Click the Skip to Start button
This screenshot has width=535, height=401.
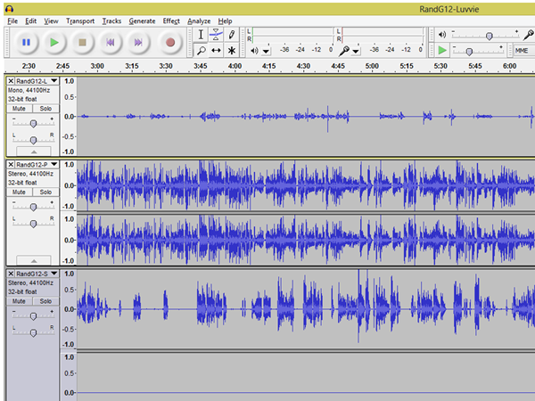pos(111,42)
